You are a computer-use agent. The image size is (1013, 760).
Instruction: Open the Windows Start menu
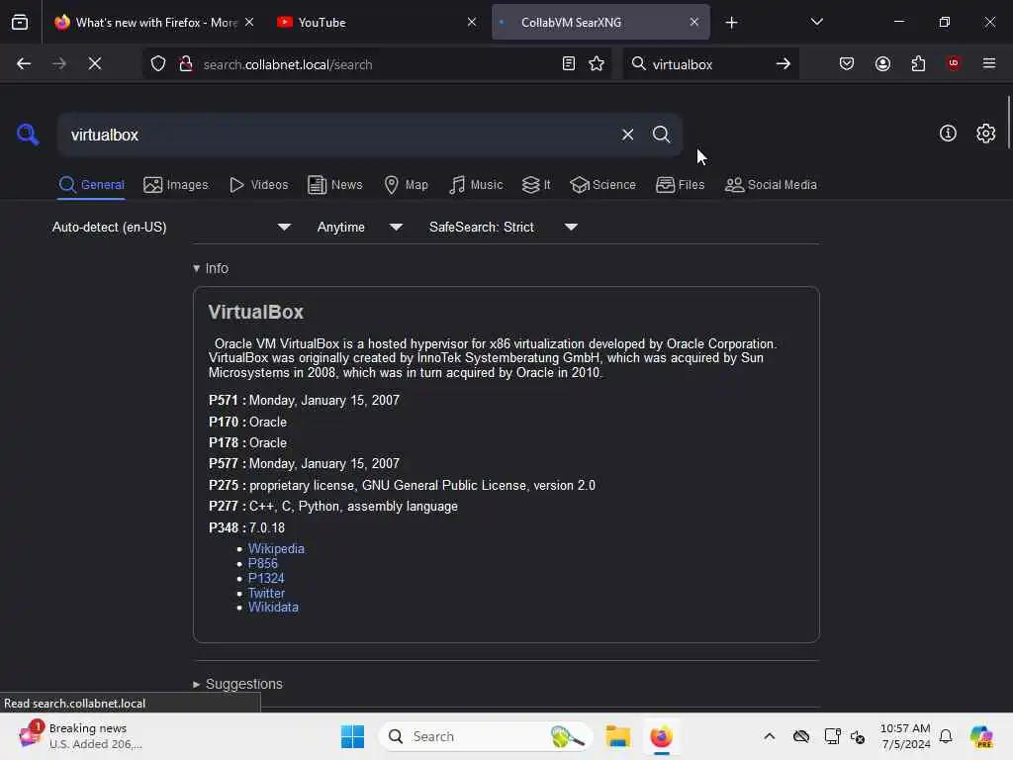coord(353,736)
